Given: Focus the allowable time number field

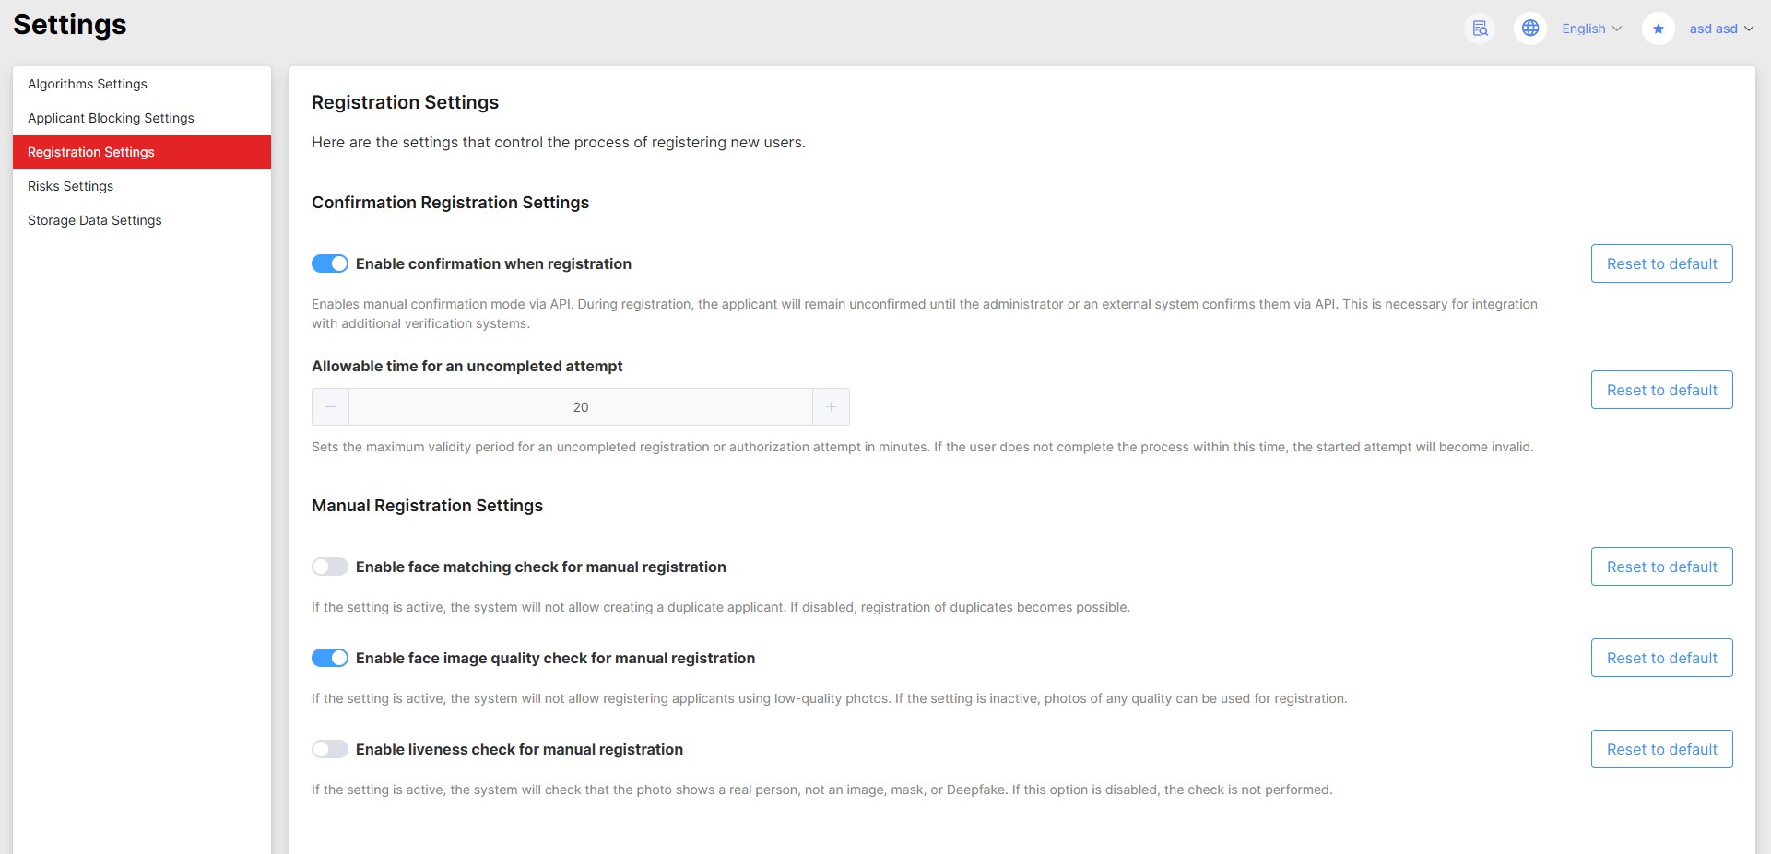Looking at the screenshot, I should (x=581, y=407).
